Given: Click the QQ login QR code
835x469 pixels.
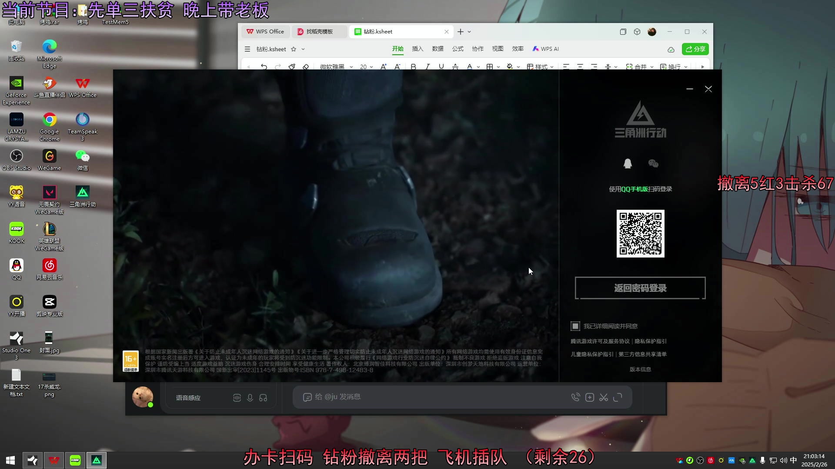Looking at the screenshot, I should [641, 234].
